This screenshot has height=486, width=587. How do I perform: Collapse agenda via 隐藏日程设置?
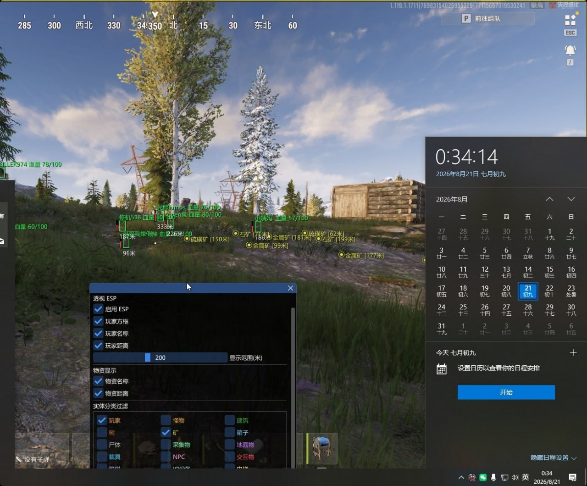[x=554, y=458]
